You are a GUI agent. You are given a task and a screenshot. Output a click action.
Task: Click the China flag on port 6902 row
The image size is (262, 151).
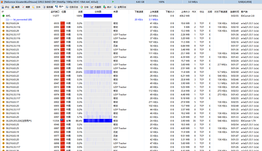click(63, 102)
